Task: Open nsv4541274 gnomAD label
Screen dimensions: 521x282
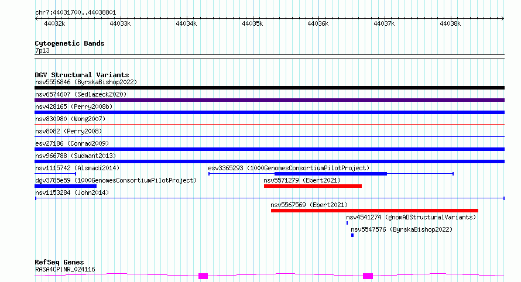Action: [x=411, y=217]
